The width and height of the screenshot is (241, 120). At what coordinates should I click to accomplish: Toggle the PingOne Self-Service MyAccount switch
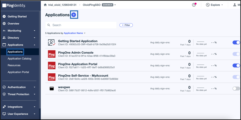(236, 77)
